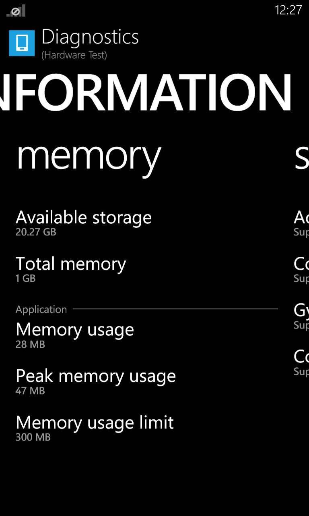Select the Total memory item
Image resolution: width=309 pixels, height=516 pixels.
(x=71, y=264)
